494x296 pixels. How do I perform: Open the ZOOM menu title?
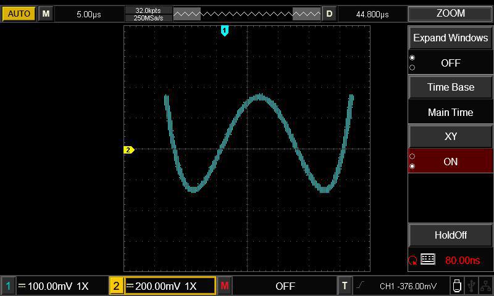coord(451,13)
